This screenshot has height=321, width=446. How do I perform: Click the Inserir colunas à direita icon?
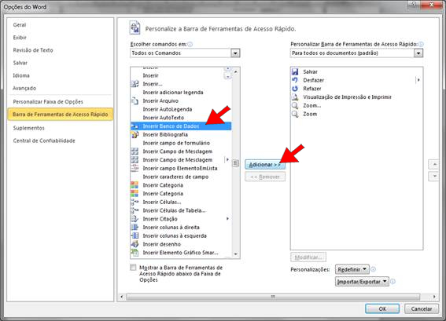(135, 228)
